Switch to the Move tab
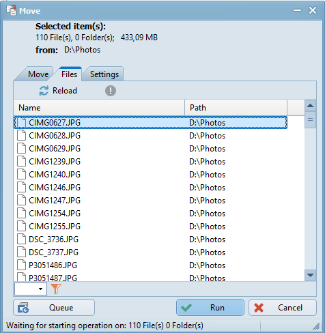325x333 pixels. pos(38,74)
